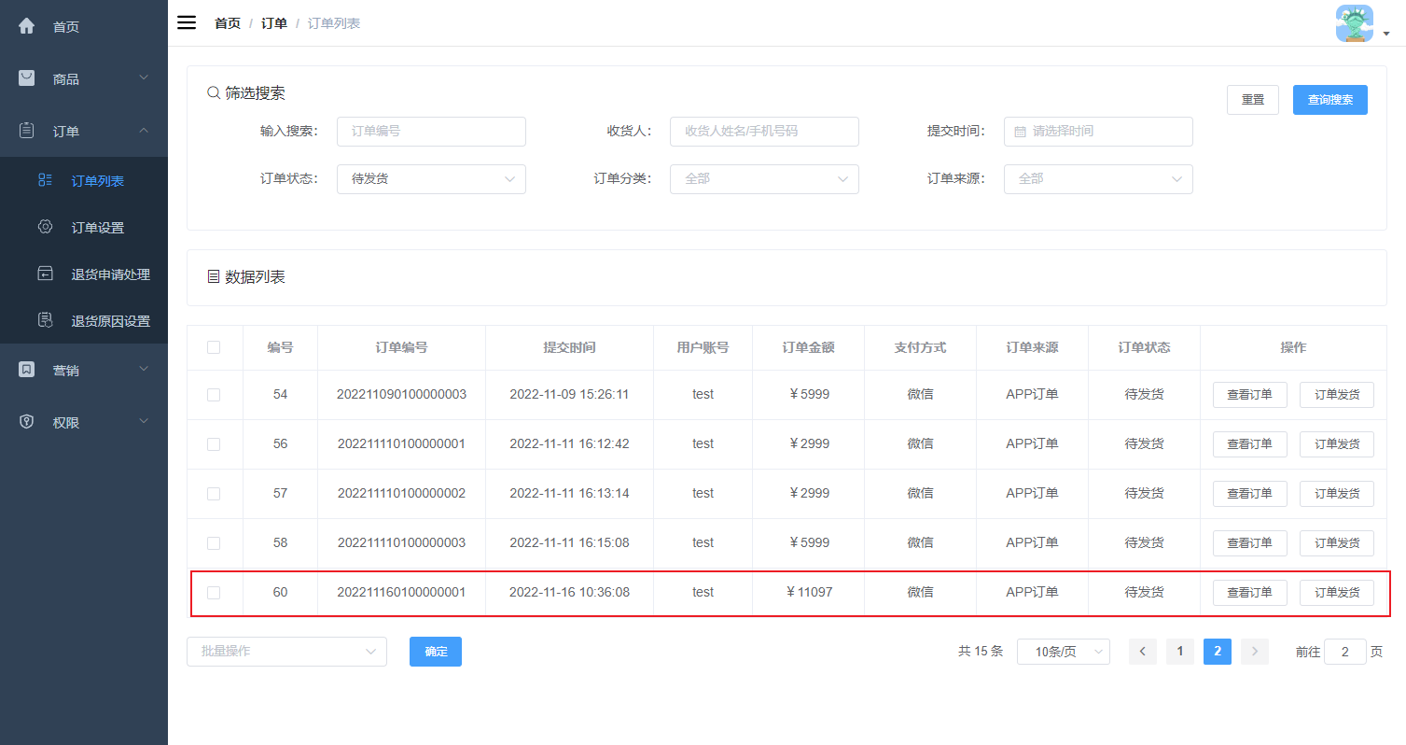1406x745 pixels.
Task: Open 订单设置 in the sidebar
Action: [x=84, y=227]
